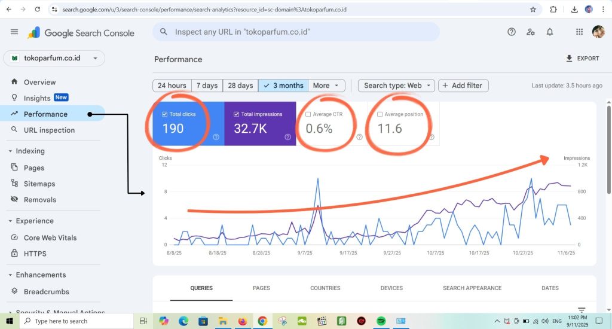Click the search users and settings icon

pos(531,32)
